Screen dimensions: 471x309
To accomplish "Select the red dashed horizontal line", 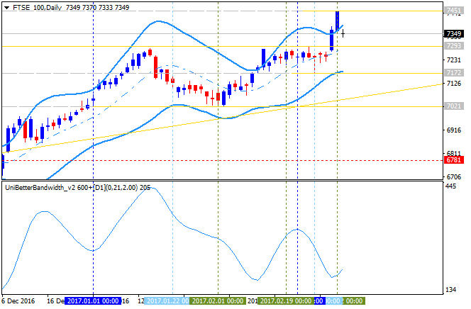I will (213, 160).
